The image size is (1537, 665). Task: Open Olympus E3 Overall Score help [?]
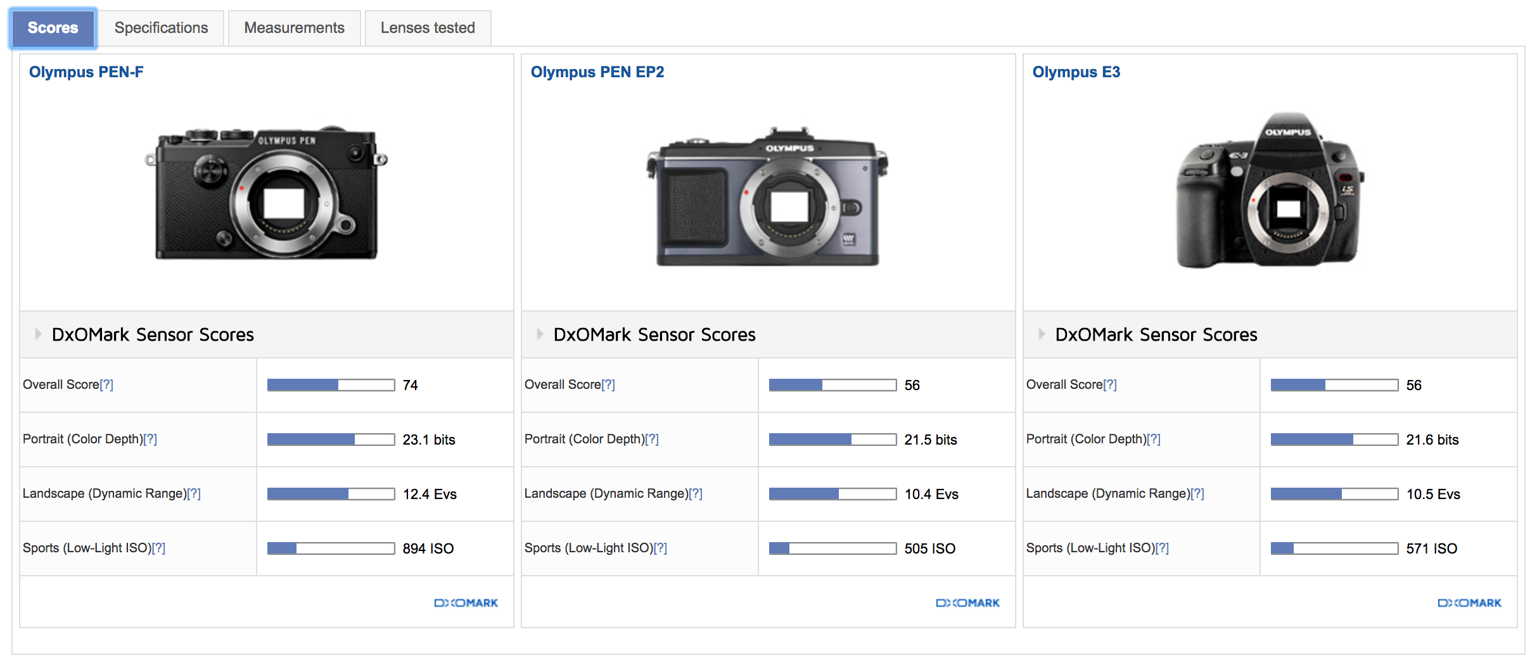pos(1110,384)
